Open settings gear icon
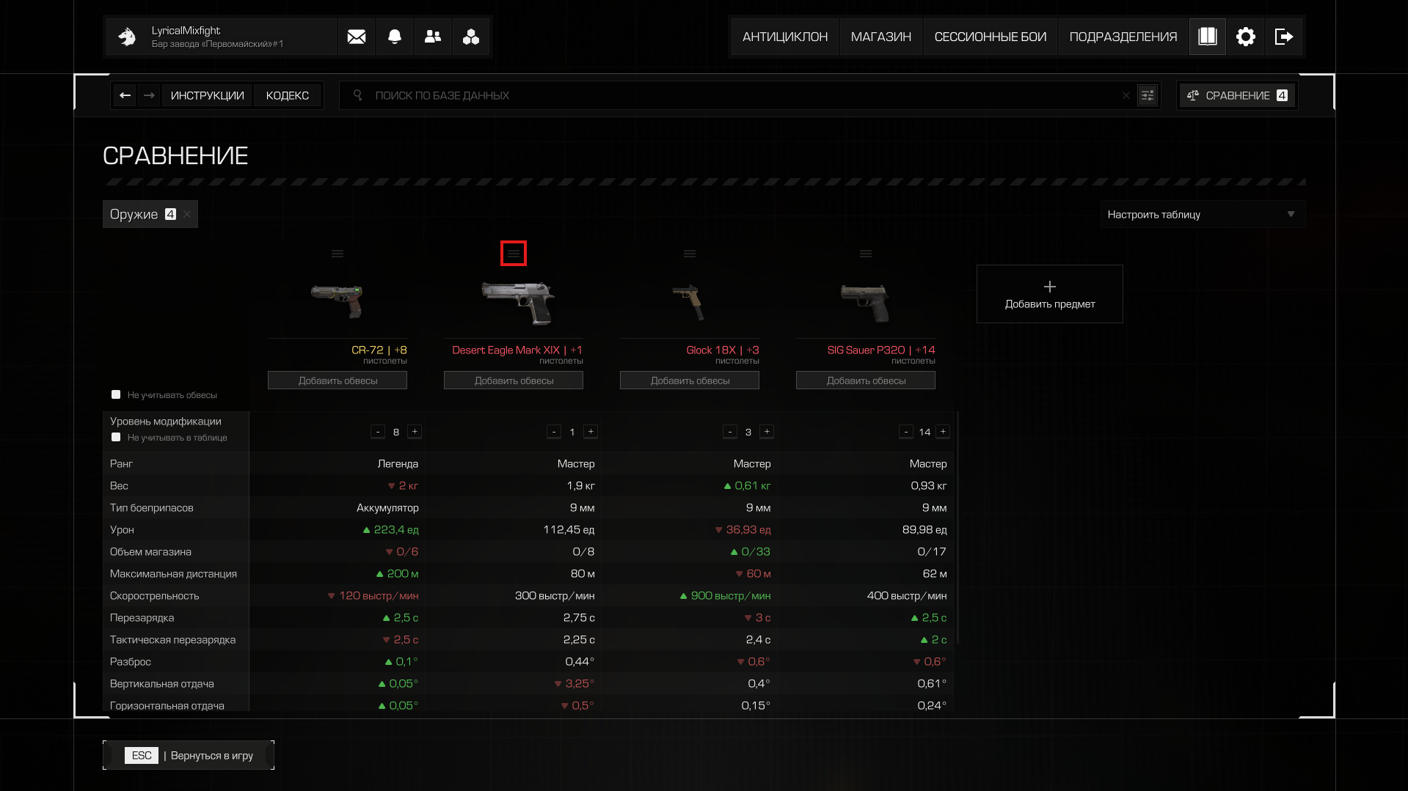 pyautogui.click(x=1246, y=37)
